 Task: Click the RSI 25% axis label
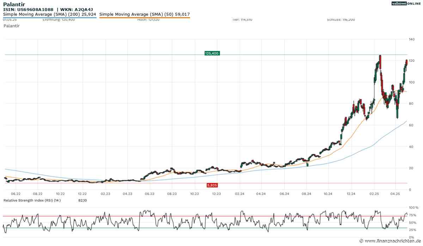(412, 230)
